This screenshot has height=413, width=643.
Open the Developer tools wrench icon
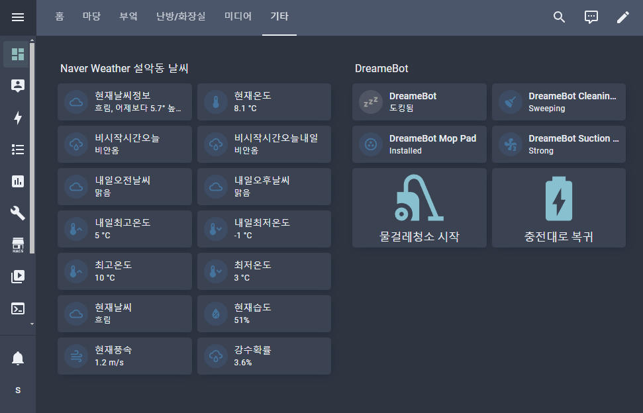pyautogui.click(x=18, y=213)
